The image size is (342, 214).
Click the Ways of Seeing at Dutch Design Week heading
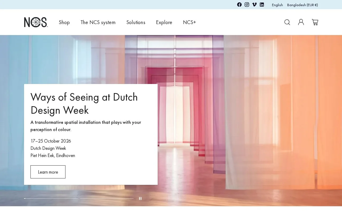tap(84, 104)
